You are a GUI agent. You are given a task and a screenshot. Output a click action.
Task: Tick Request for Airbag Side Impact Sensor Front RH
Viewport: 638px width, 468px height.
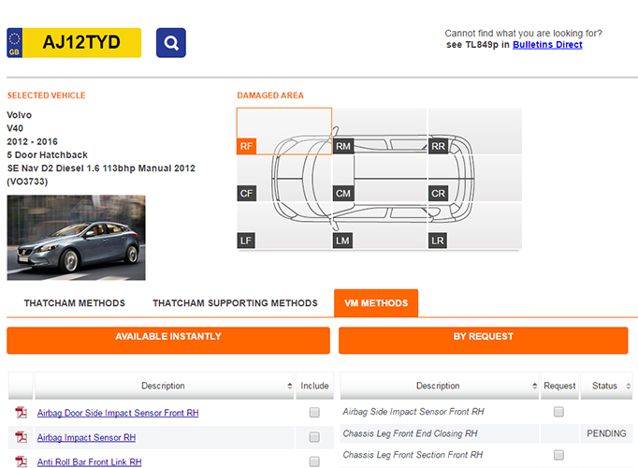558,412
